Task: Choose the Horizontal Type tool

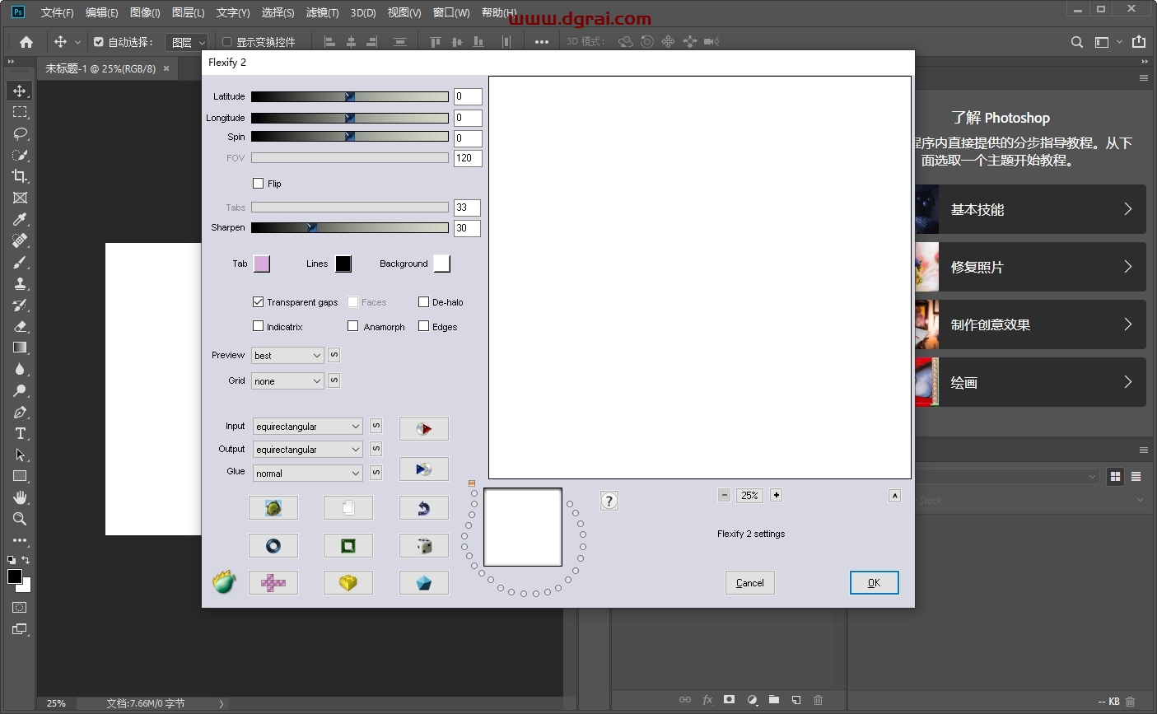Action: [x=20, y=433]
